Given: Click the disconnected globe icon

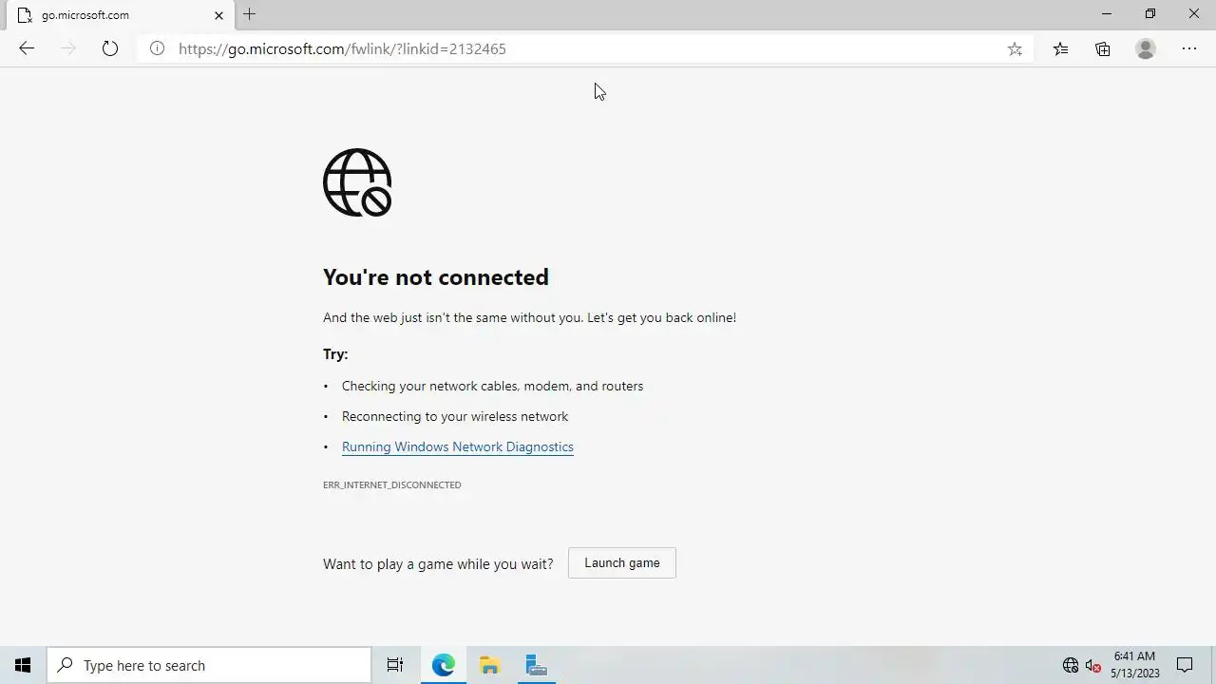Looking at the screenshot, I should pyautogui.click(x=357, y=182).
